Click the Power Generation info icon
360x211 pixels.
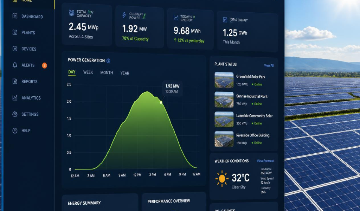108,61
